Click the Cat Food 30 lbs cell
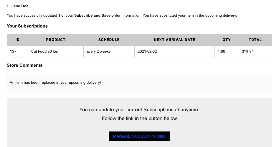The width and height of the screenshot is (279, 147). (56, 52)
